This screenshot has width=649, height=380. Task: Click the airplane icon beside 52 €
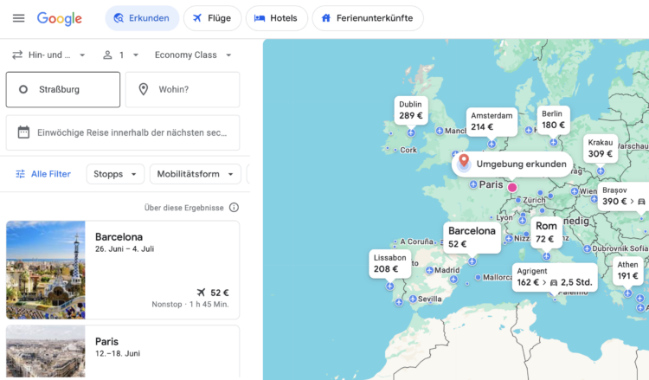(201, 293)
